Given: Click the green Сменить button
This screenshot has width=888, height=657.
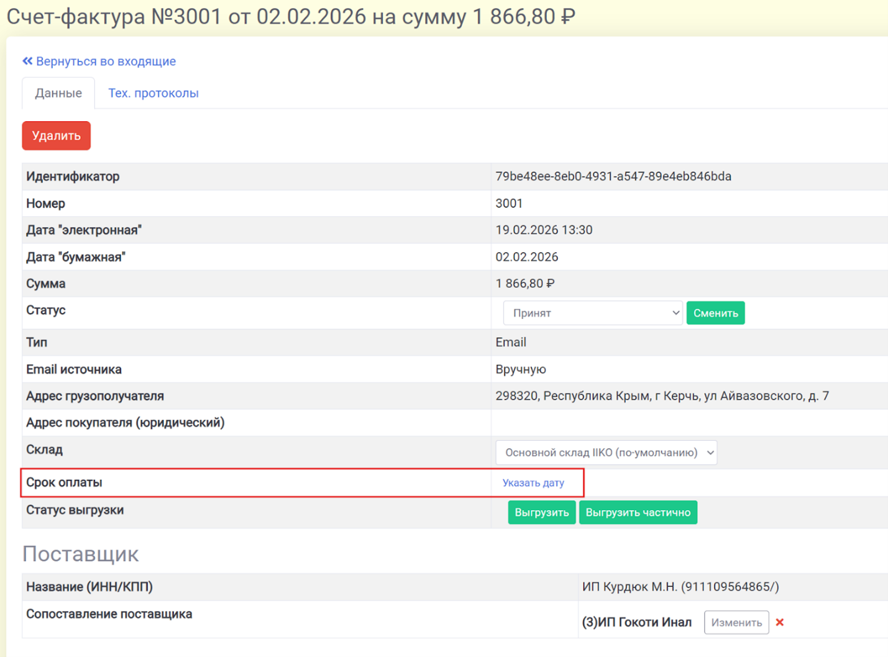Looking at the screenshot, I should click(715, 313).
